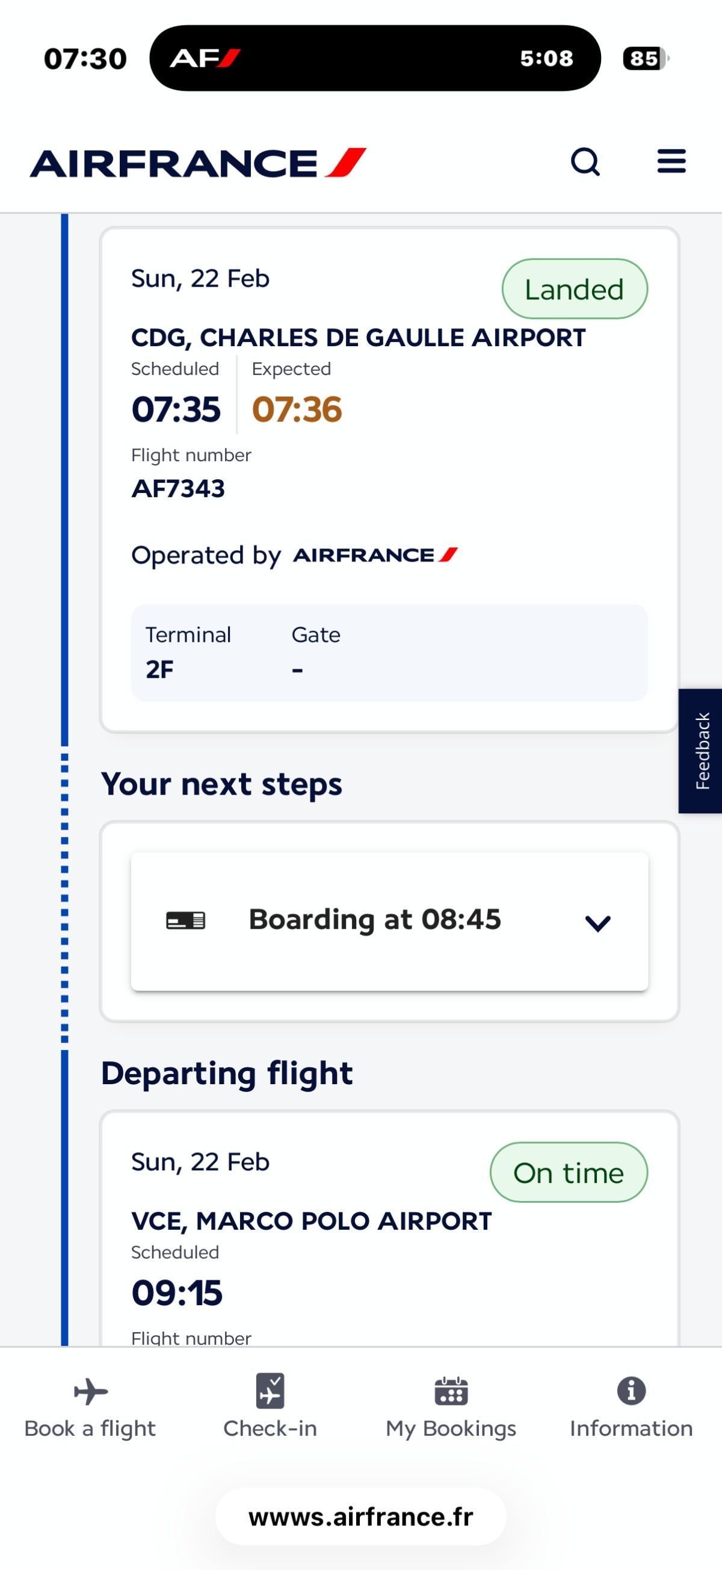This screenshot has width=722, height=1570.
Task: Tap the Terminal 2F gate info box
Action: tap(389, 653)
